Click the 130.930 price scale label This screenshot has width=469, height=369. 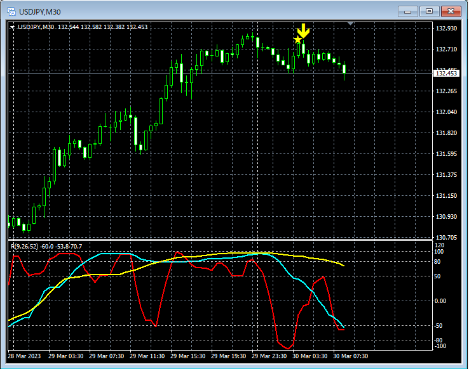(446, 217)
